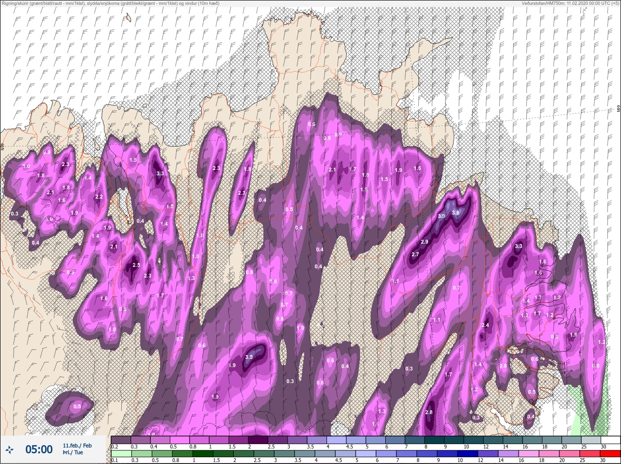The image size is (621, 464).
Task: Click the Veðurstofan compass logo icon
Action: 10,449
